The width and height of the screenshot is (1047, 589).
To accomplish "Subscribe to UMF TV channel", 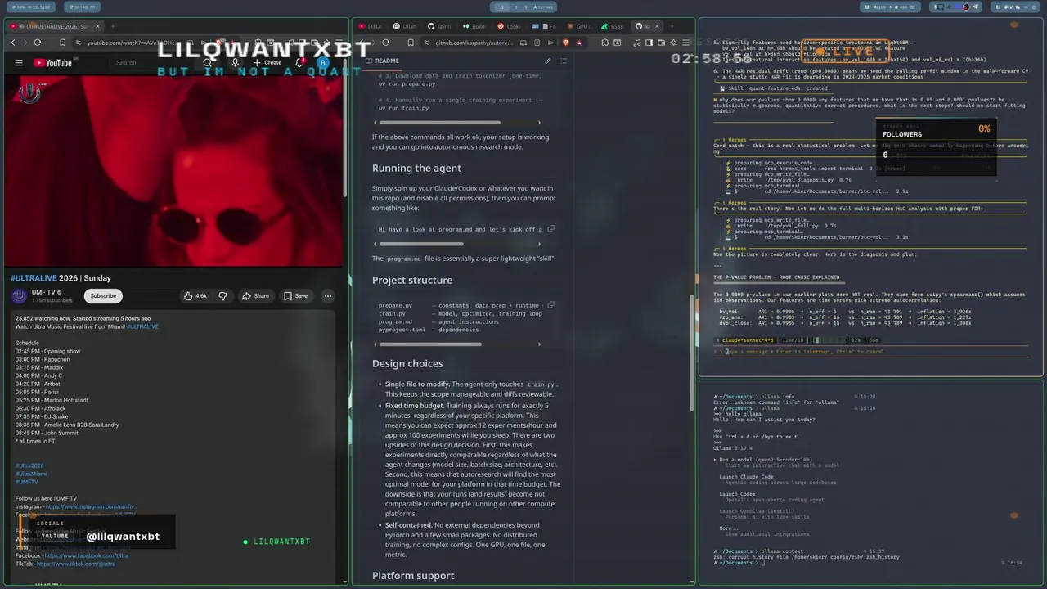I will pos(103,296).
